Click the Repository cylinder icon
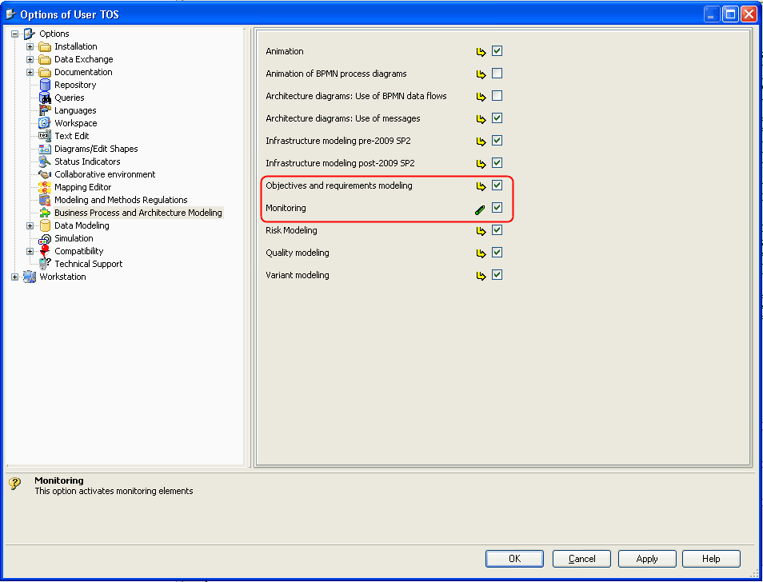Image resolution: width=763 pixels, height=582 pixels. (45, 85)
